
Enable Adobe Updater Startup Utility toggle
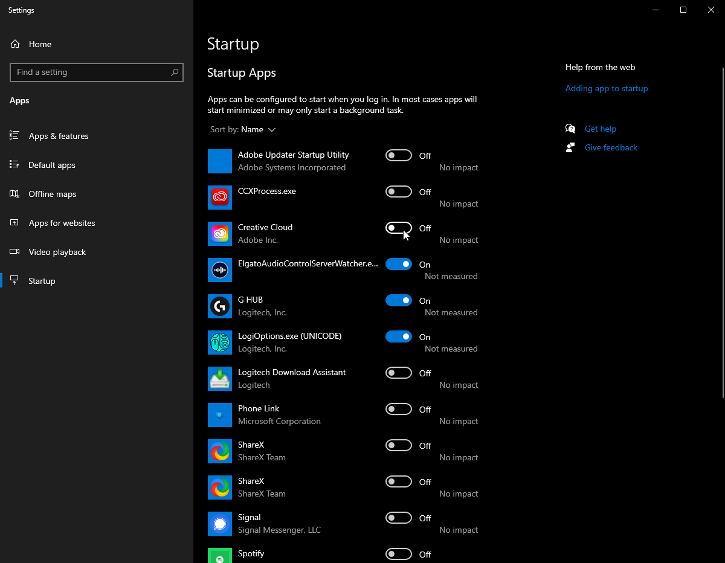tap(399, 155)
